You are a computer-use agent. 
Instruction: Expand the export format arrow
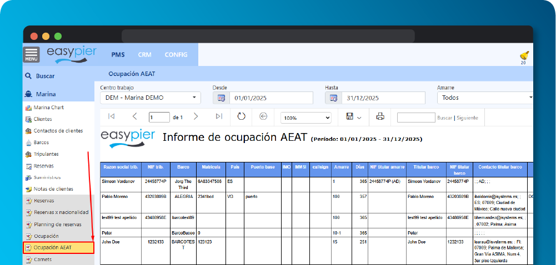pos(359,118)
